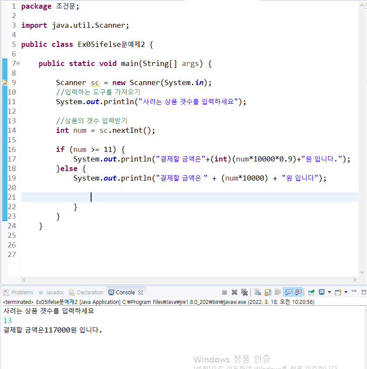The width and height of the screenshot is (367, 369).
Task: Click the Problems tab icon
Action: pyautogui.click(x=6, y=292)
